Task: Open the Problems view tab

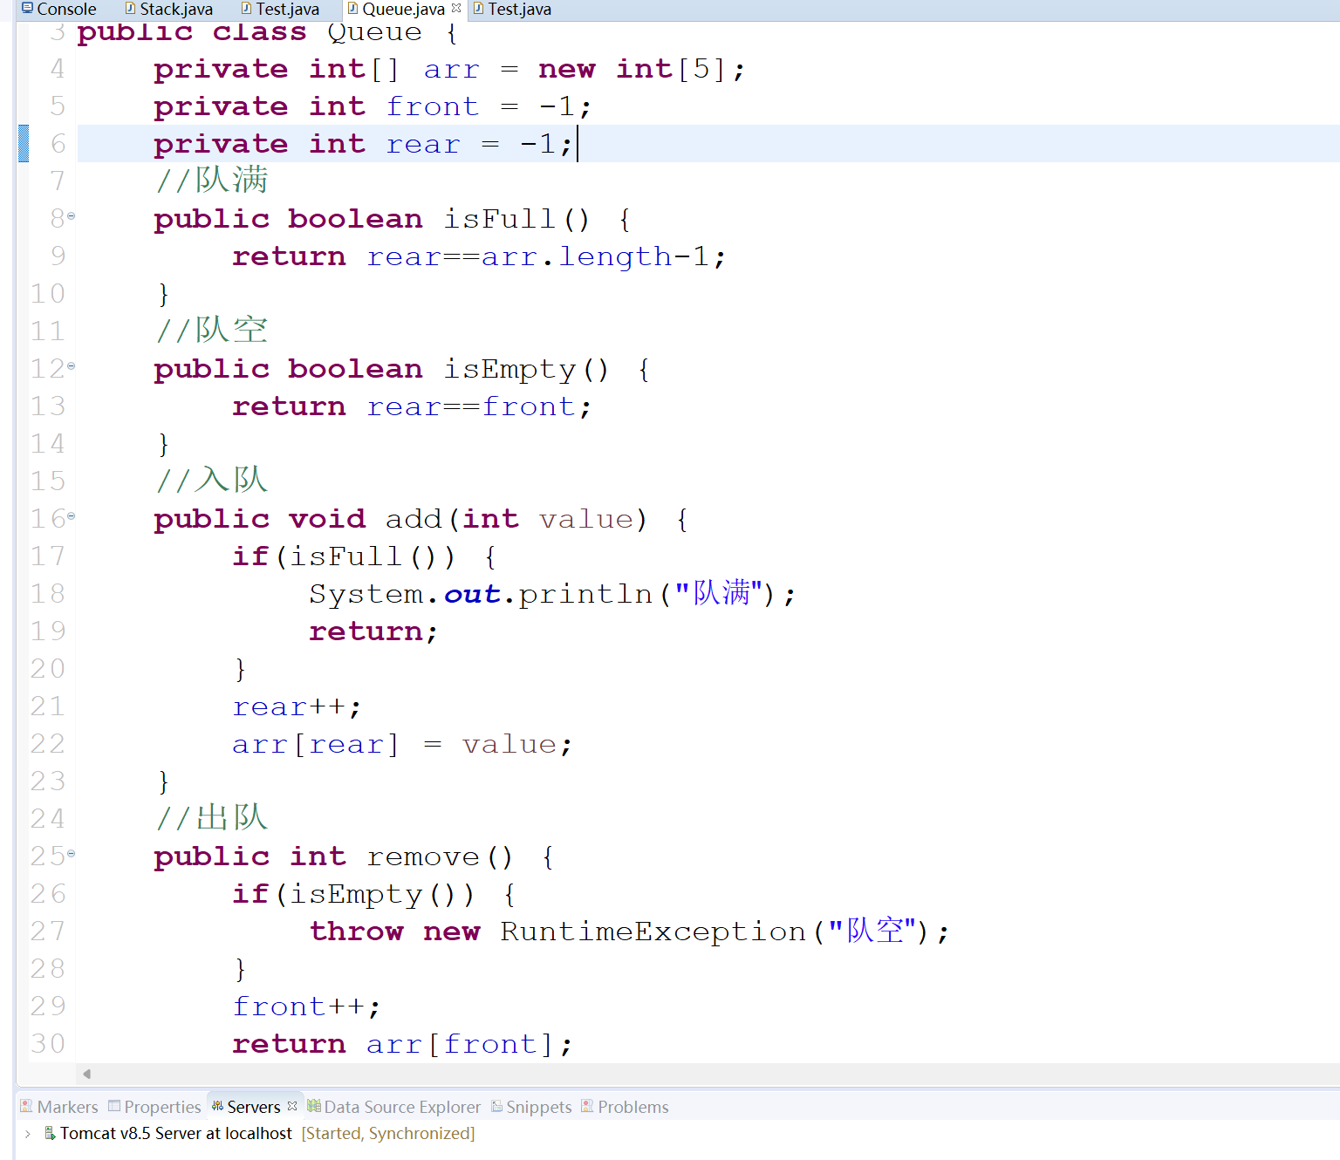Action: 625,1107
